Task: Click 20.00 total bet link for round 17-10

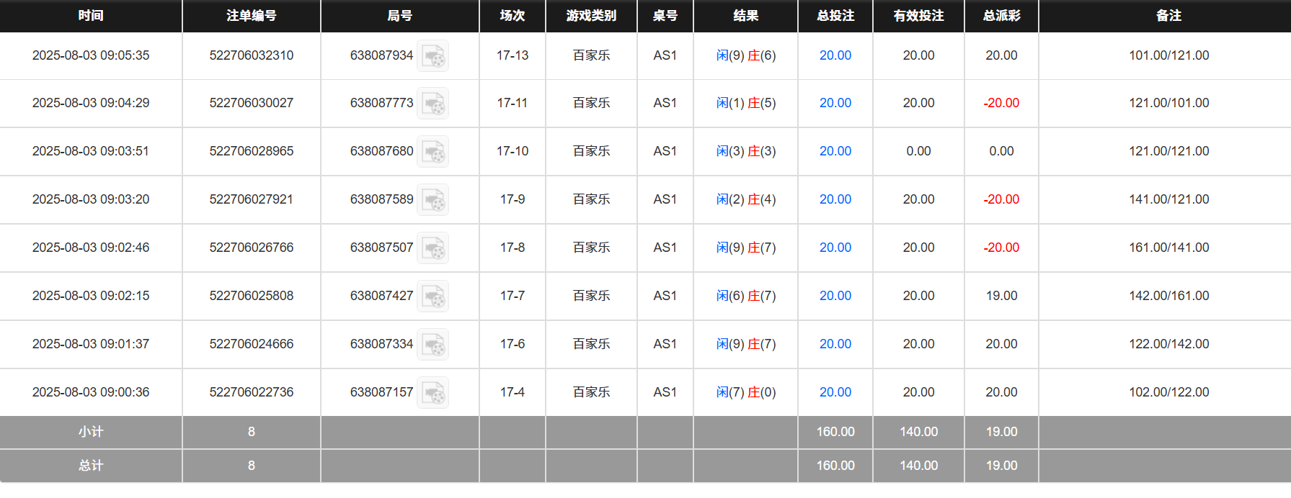Action: 835,151
